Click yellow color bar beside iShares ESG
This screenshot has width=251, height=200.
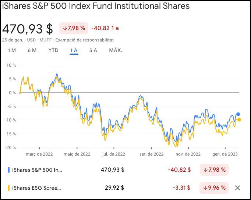(x=9, y=188)
